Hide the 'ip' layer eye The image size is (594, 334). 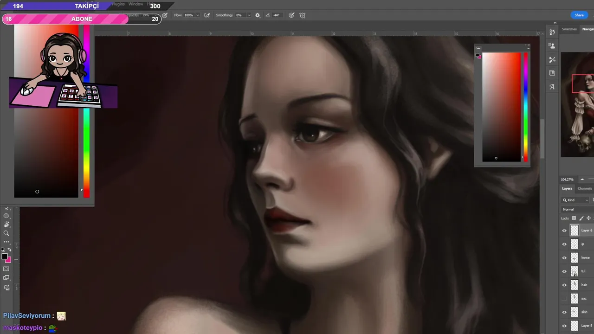pyautogui.click(x=564, y=244)
